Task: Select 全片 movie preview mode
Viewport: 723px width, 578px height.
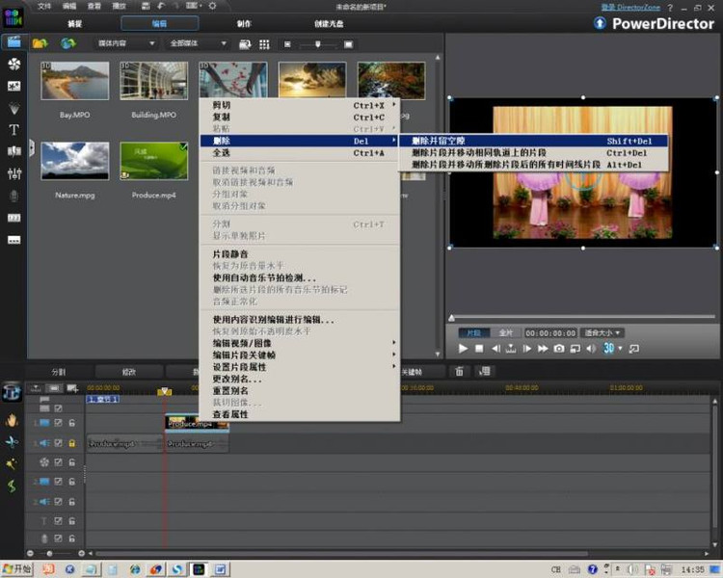Action: tap(506, 332)
